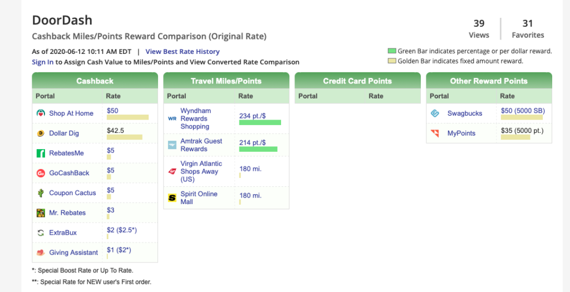Click Shop At Home golden rate bar
This screenshot has width=570, height=292.
[127, 117]
